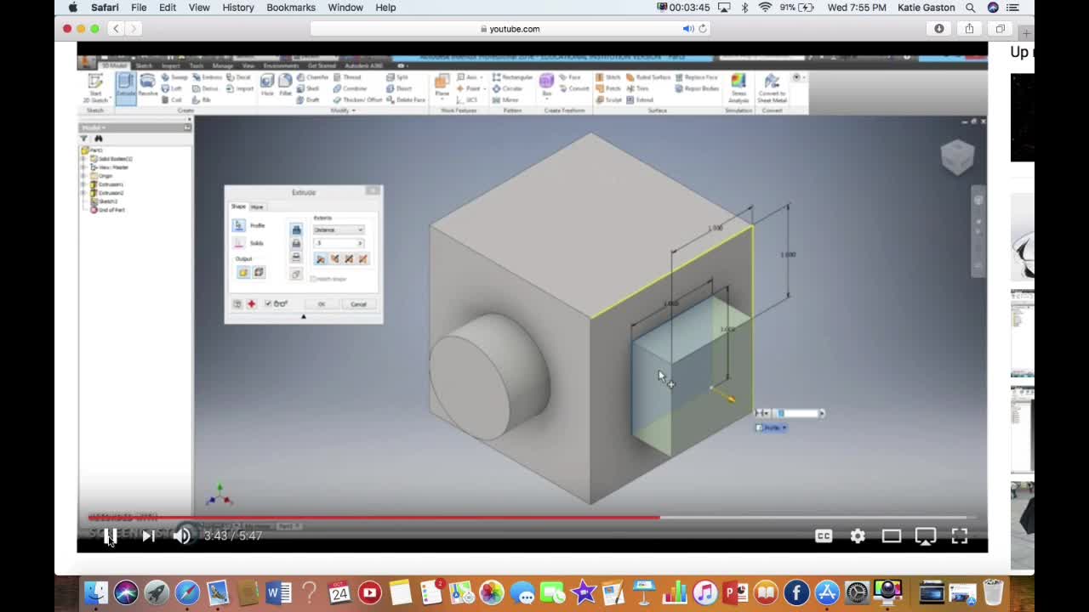Click the Chamfer tool
Screen dimensions: 1089x612
(312, 77)
